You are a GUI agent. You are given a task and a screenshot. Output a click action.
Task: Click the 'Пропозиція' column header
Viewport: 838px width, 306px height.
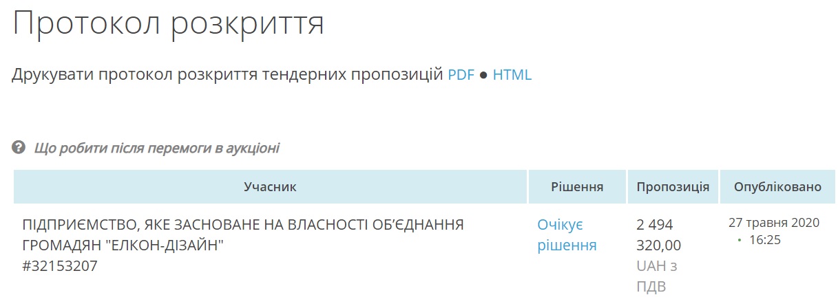coord(673,187)
